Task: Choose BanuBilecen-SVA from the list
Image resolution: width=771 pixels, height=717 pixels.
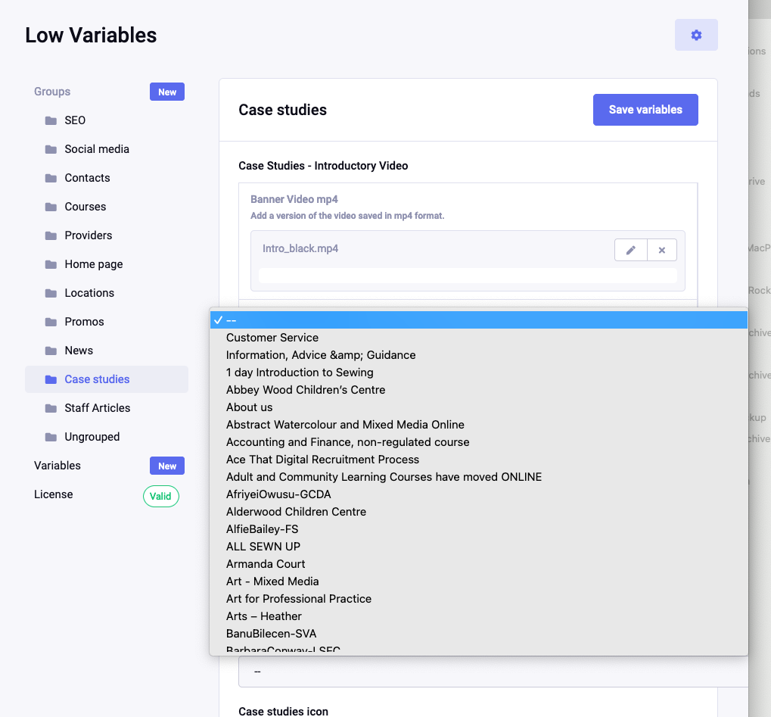Action: (x=479, y=634)
